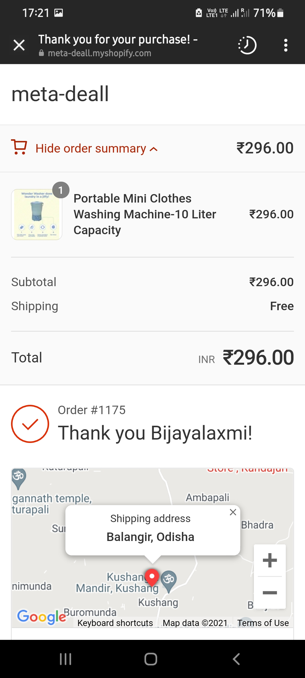This screenshot has width=305, height=678.
Task: Zoom in on the map
Action: click(x=270, y=560)
